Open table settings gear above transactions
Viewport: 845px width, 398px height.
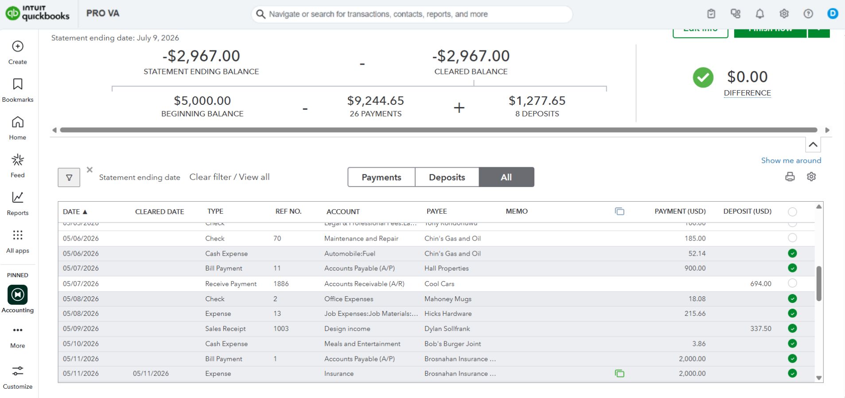tap(811, 177)
